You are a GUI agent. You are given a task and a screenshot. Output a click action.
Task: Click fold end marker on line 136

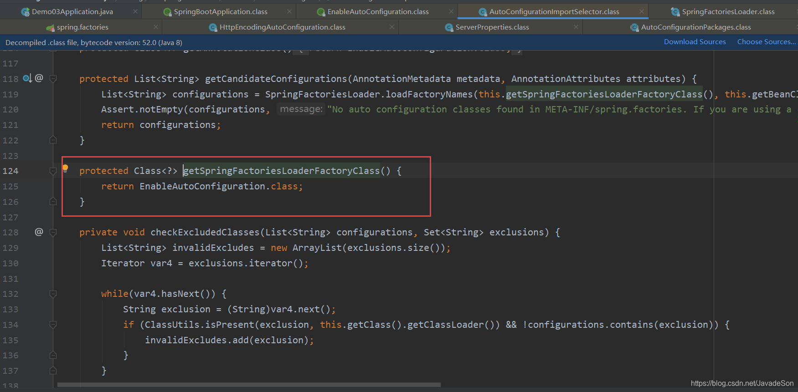(x=53, y=355)
